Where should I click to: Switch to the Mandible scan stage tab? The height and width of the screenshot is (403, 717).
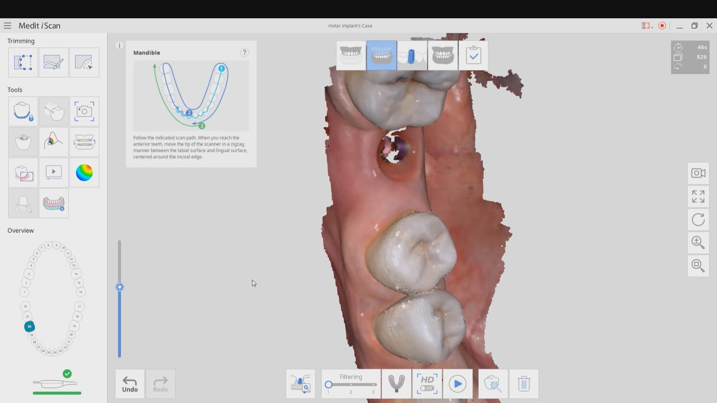tap(382, 56)
